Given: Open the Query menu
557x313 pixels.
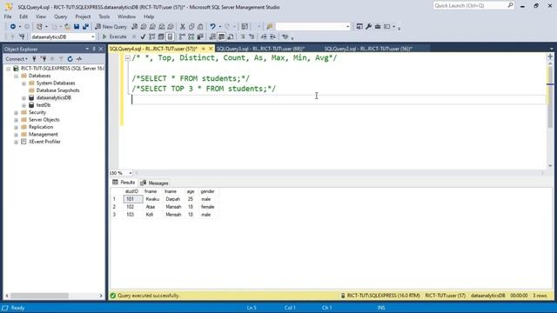Looking at the screenshot, I should click(60, 17).
